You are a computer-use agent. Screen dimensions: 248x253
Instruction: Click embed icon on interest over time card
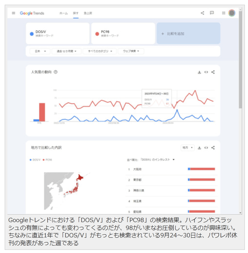[x=206, y=72]
